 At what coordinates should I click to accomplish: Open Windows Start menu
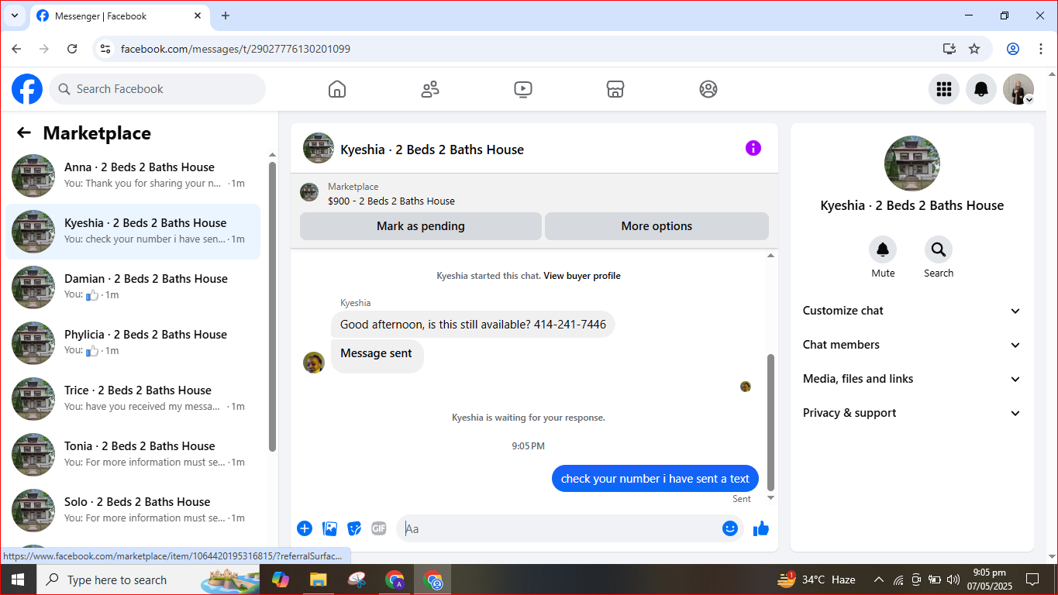pyautogui.click(x=17, y=580)
